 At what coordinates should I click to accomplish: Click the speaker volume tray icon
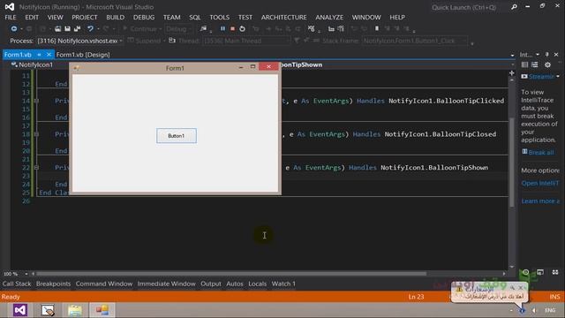[534, 310]
